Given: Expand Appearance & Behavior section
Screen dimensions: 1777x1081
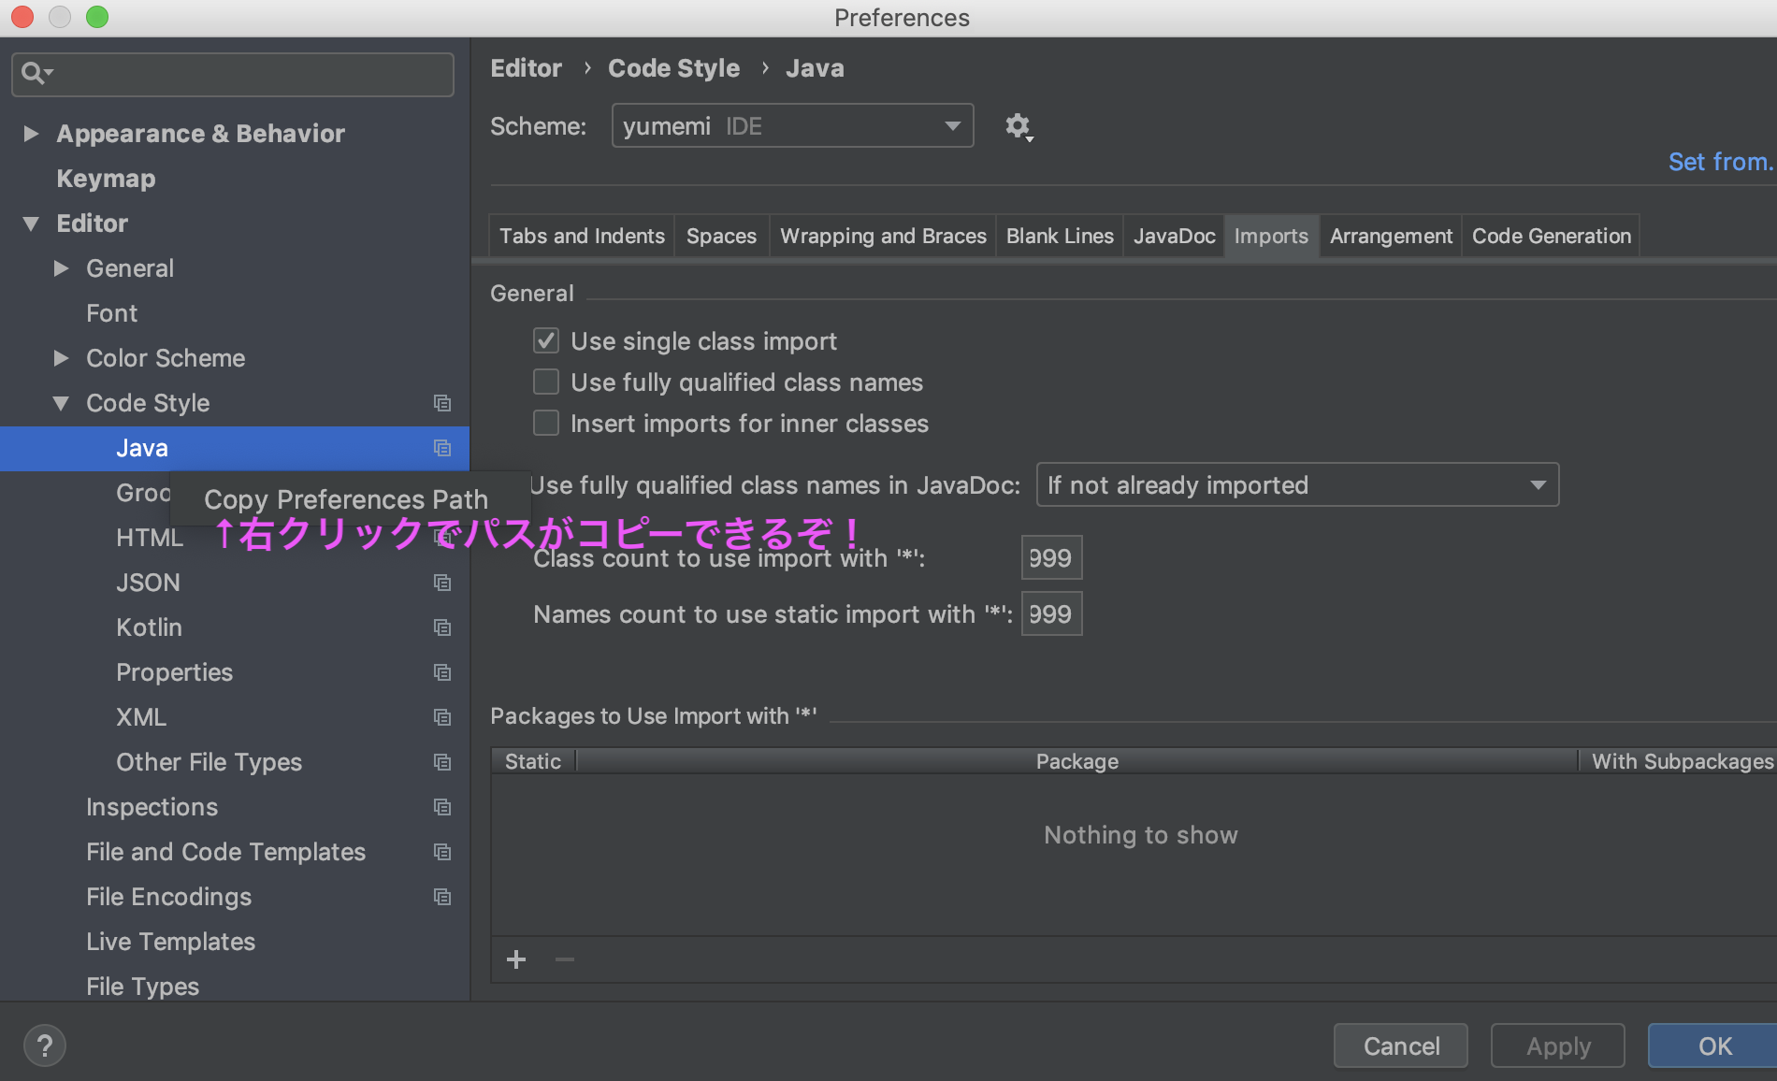Looking at the screenshot, I should pos(31,134).
